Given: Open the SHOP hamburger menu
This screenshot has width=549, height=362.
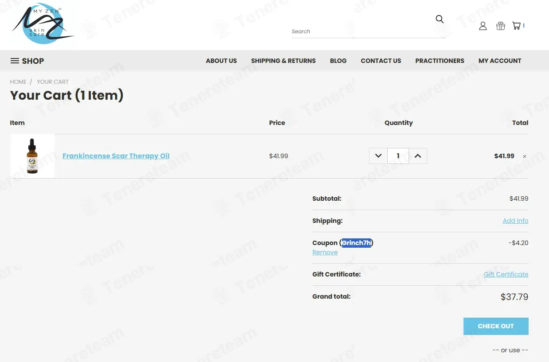Looking at the screenshot, I should pyautogui.click(x=27, y=61).
